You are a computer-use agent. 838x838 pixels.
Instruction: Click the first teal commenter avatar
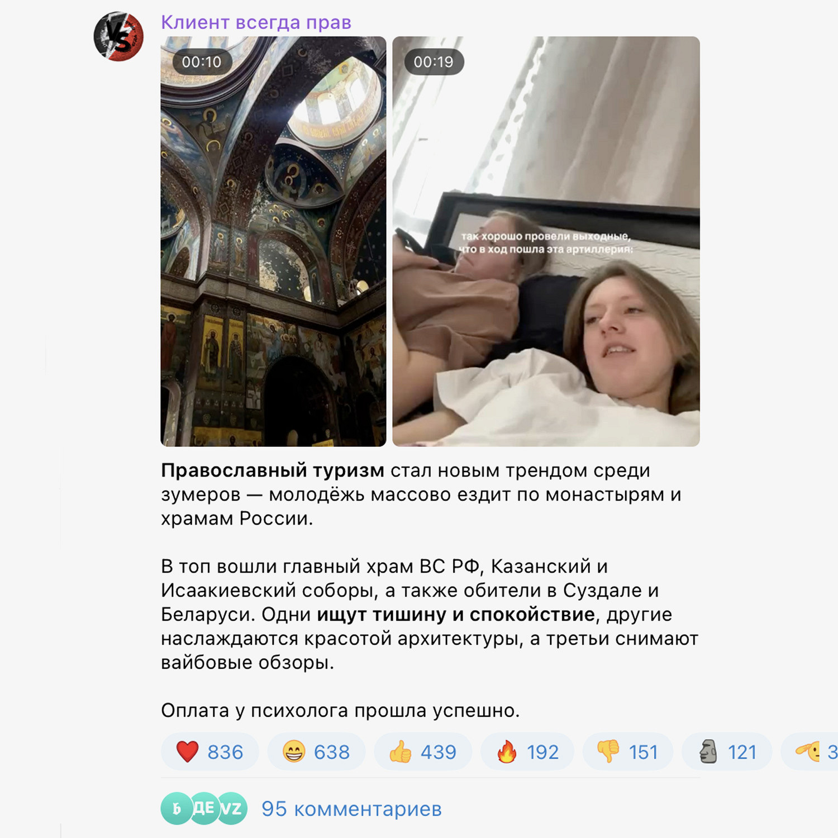coord(176,808)
